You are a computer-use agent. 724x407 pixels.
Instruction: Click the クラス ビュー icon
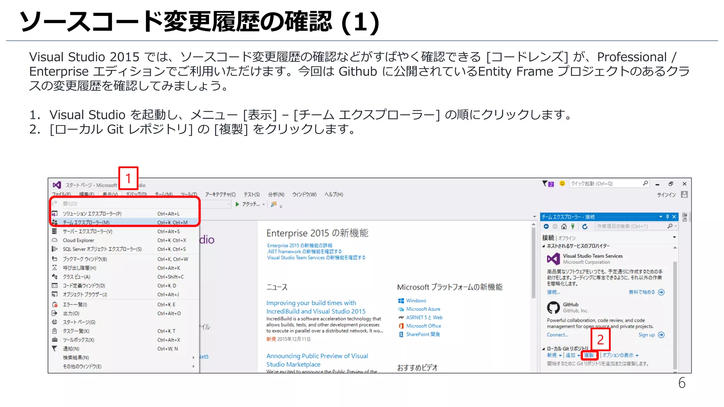click(x=54, y=277)
